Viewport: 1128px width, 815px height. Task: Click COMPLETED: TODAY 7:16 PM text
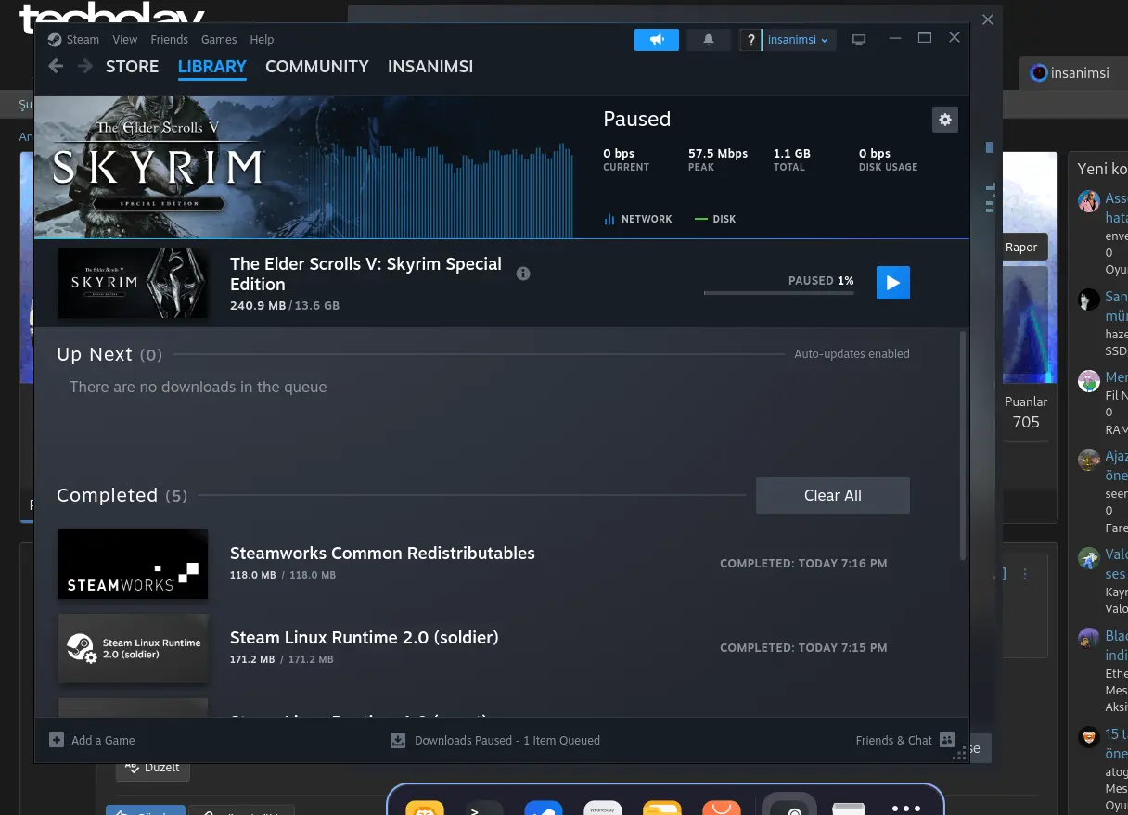coord(803,564)
